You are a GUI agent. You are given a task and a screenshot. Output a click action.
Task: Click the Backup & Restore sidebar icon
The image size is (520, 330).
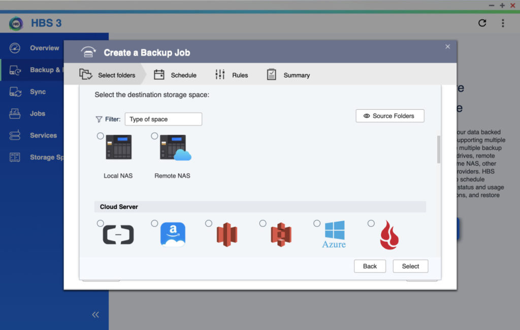15,70
